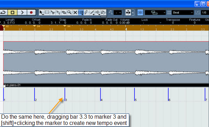Click the live piano-01 event name label
Viewport: 209px width, 127px height.
pyautogui.click(x=12, y=85)
